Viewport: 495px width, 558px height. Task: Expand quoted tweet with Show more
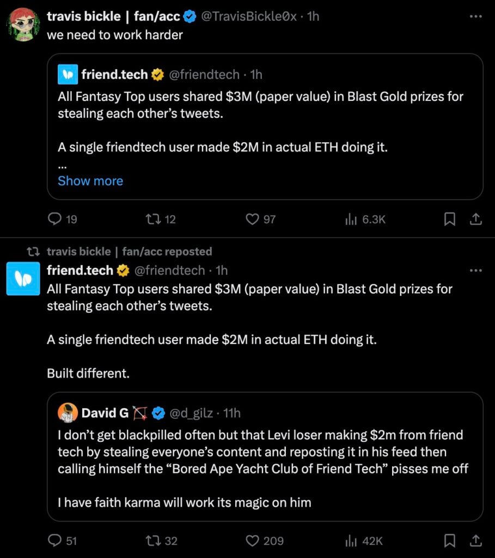click(x=90, y=181)
